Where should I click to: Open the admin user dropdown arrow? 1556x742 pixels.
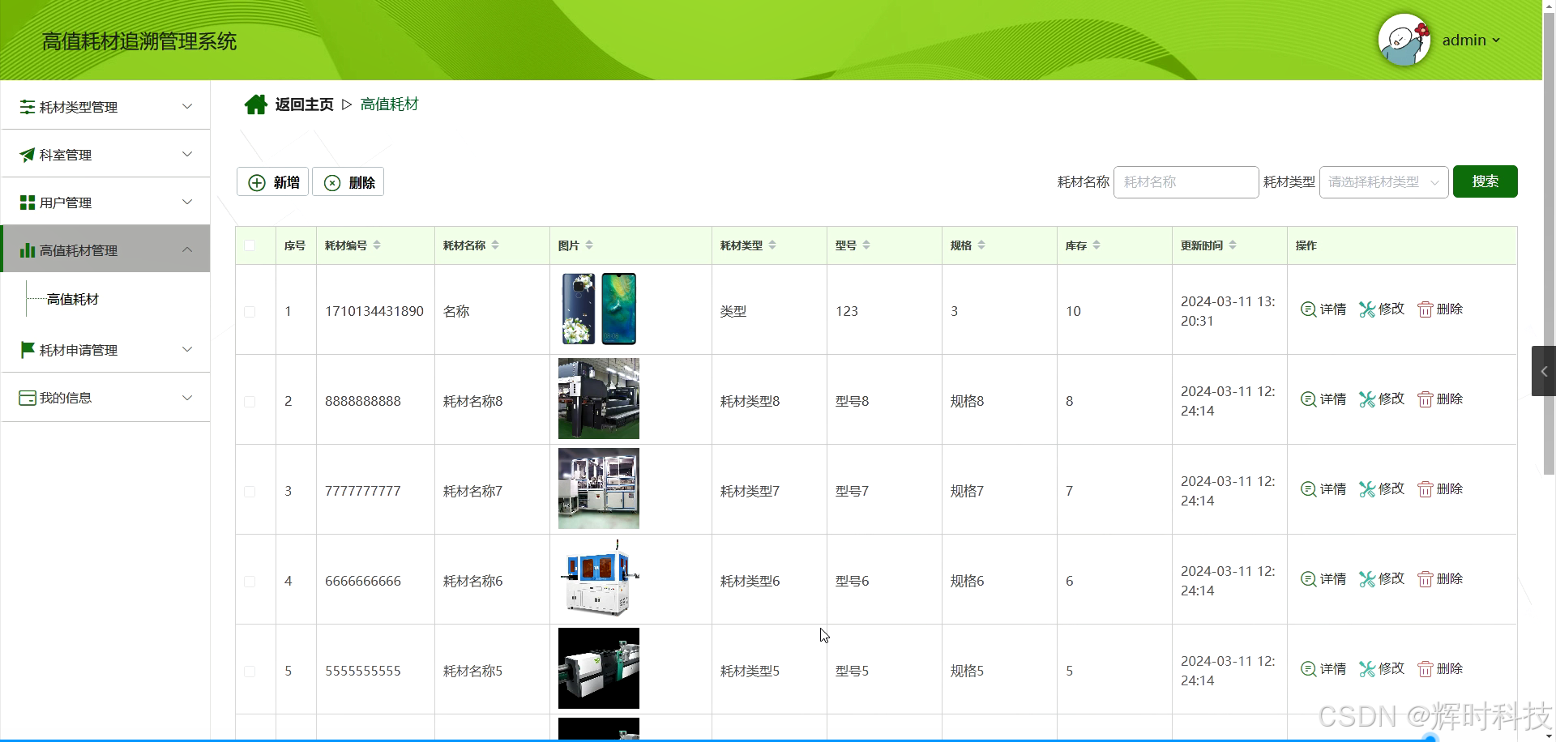pyautogui.click(x=1496, y=40)
